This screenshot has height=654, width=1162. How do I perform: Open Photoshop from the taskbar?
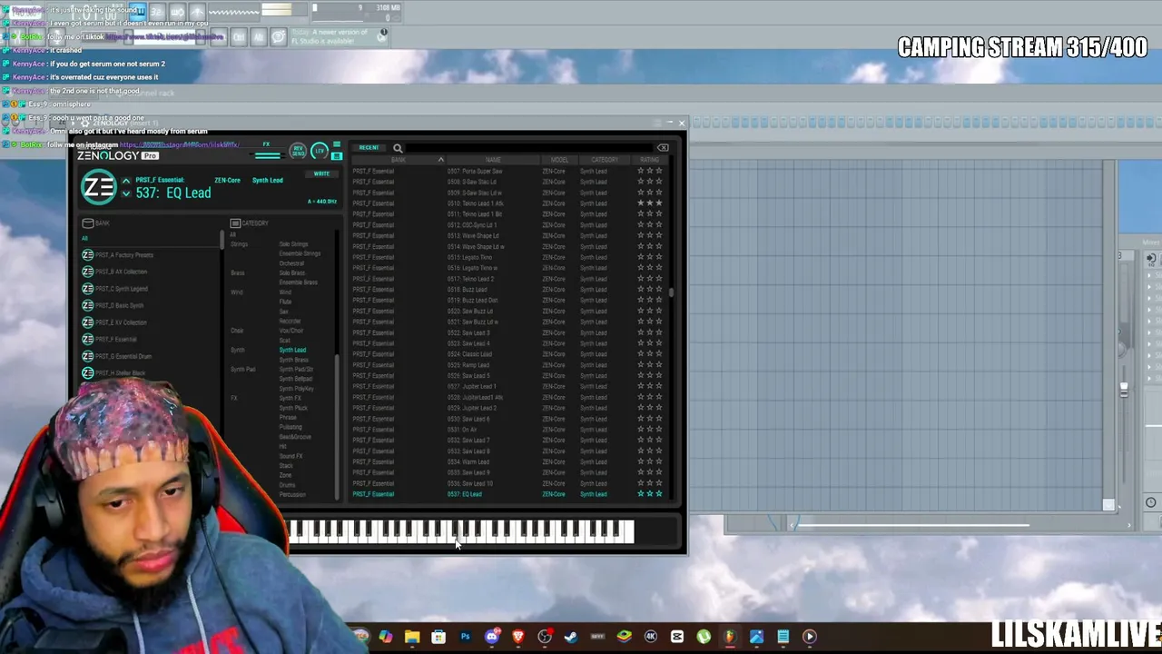pos(465,637)
